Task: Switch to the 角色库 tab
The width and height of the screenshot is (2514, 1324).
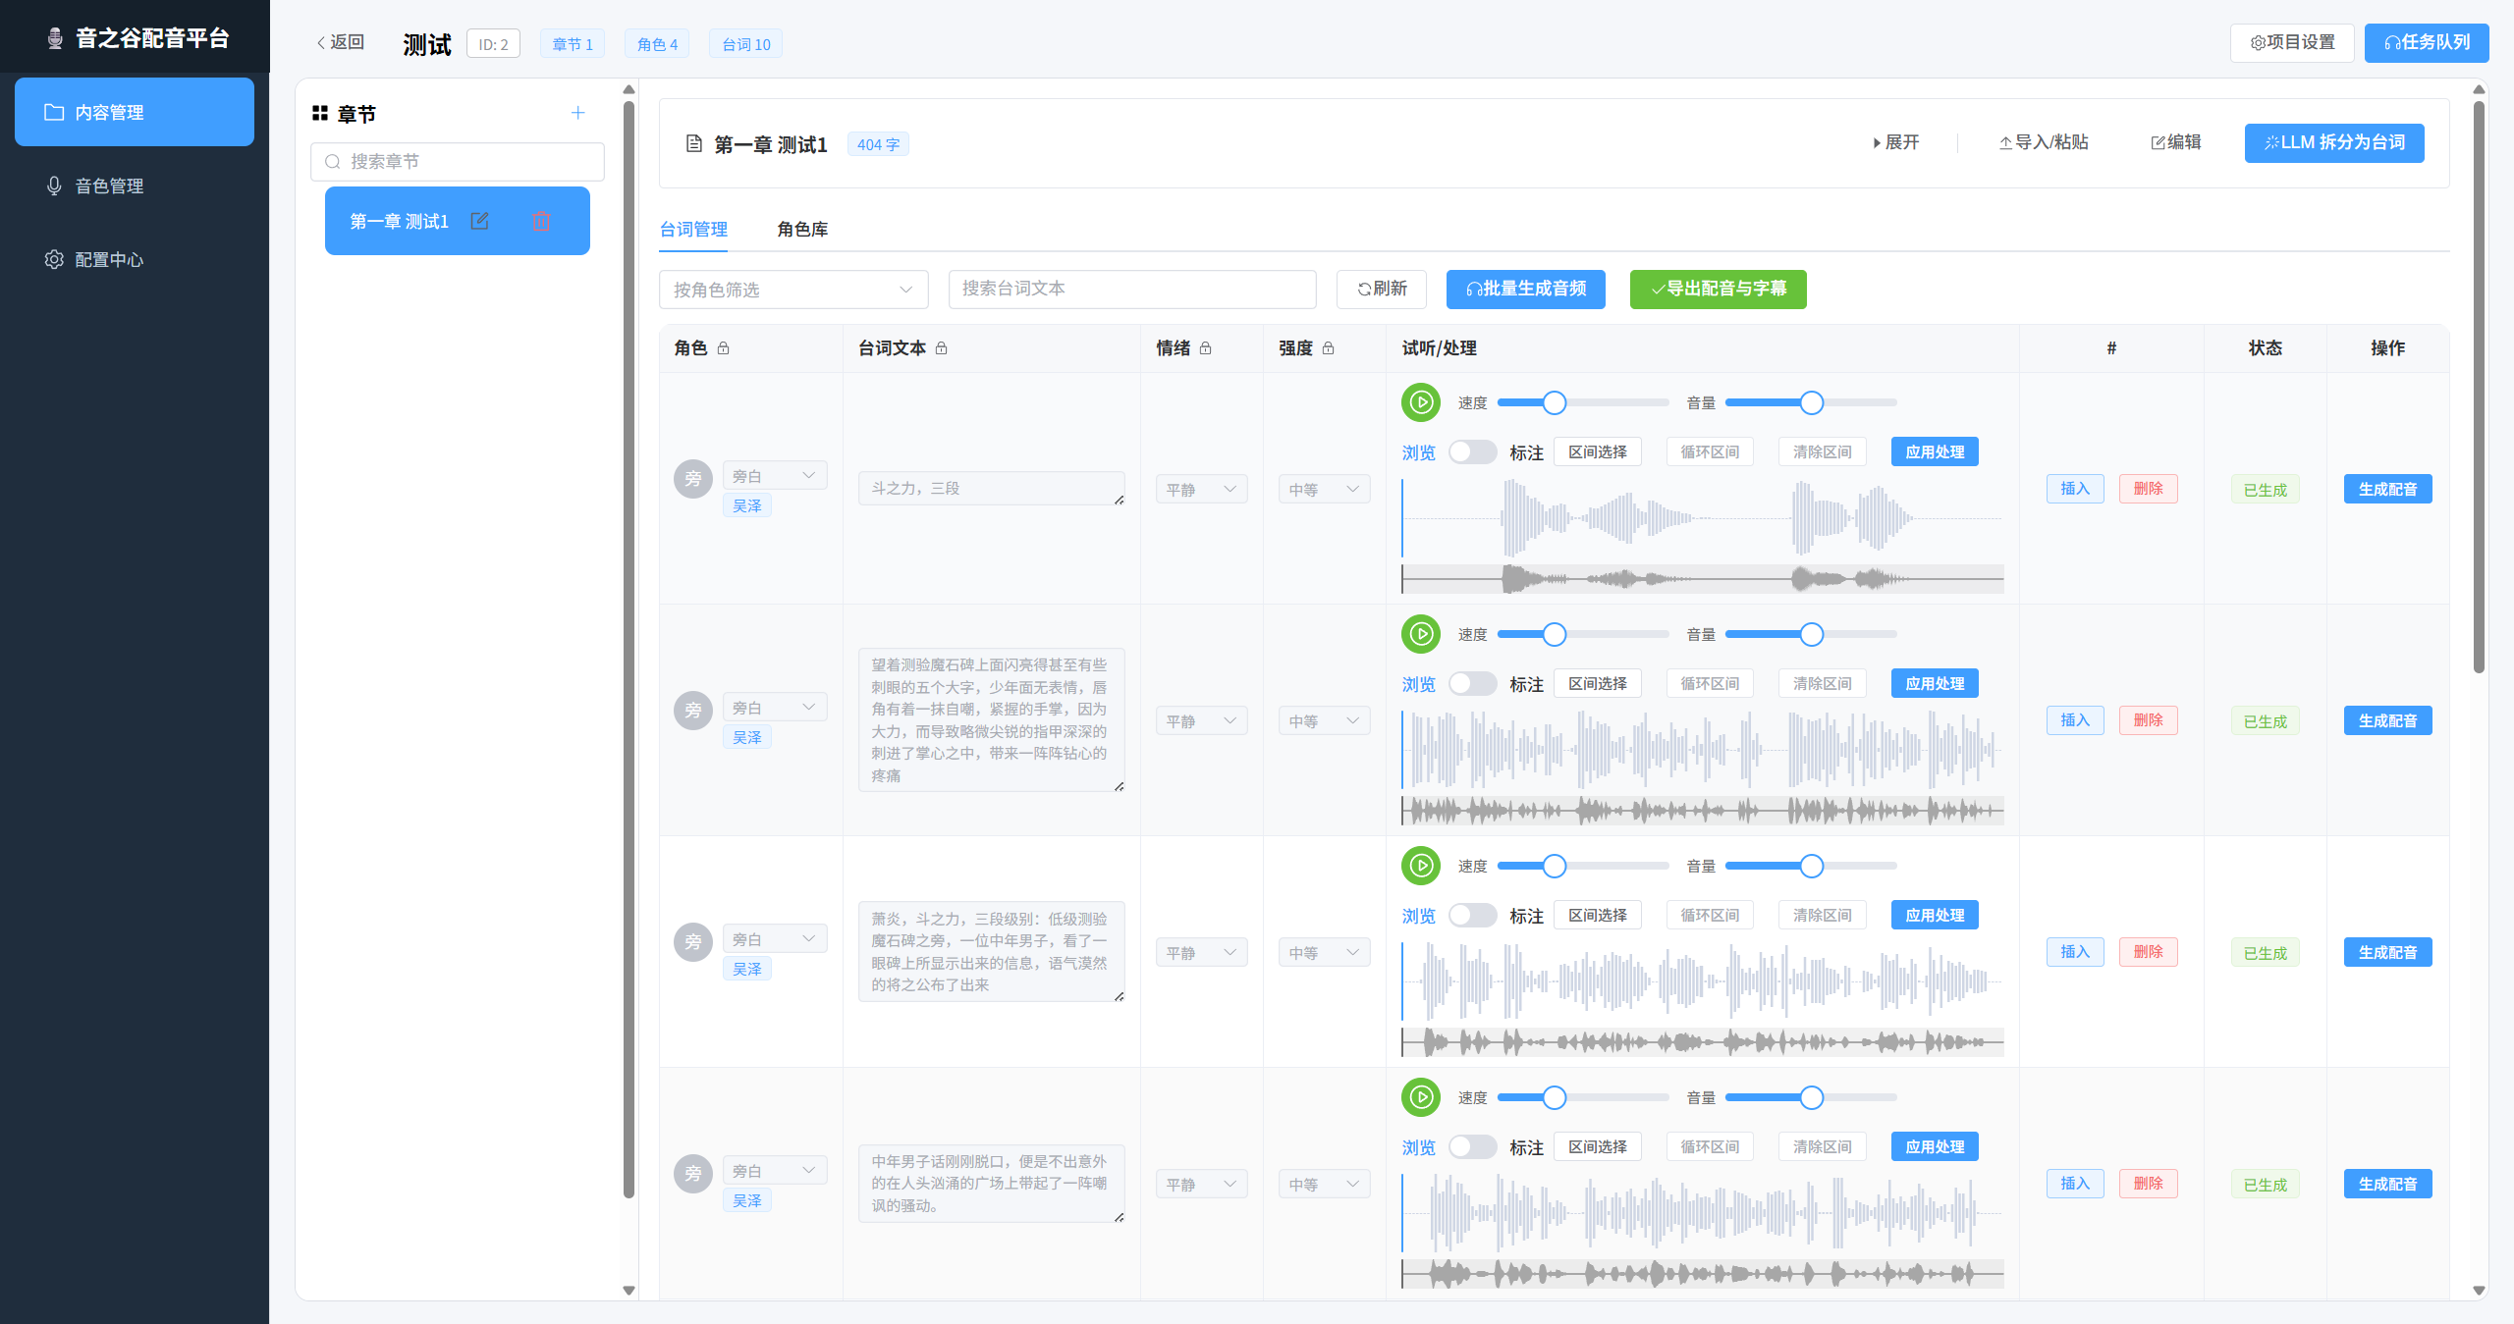Action: pos(802,229)
